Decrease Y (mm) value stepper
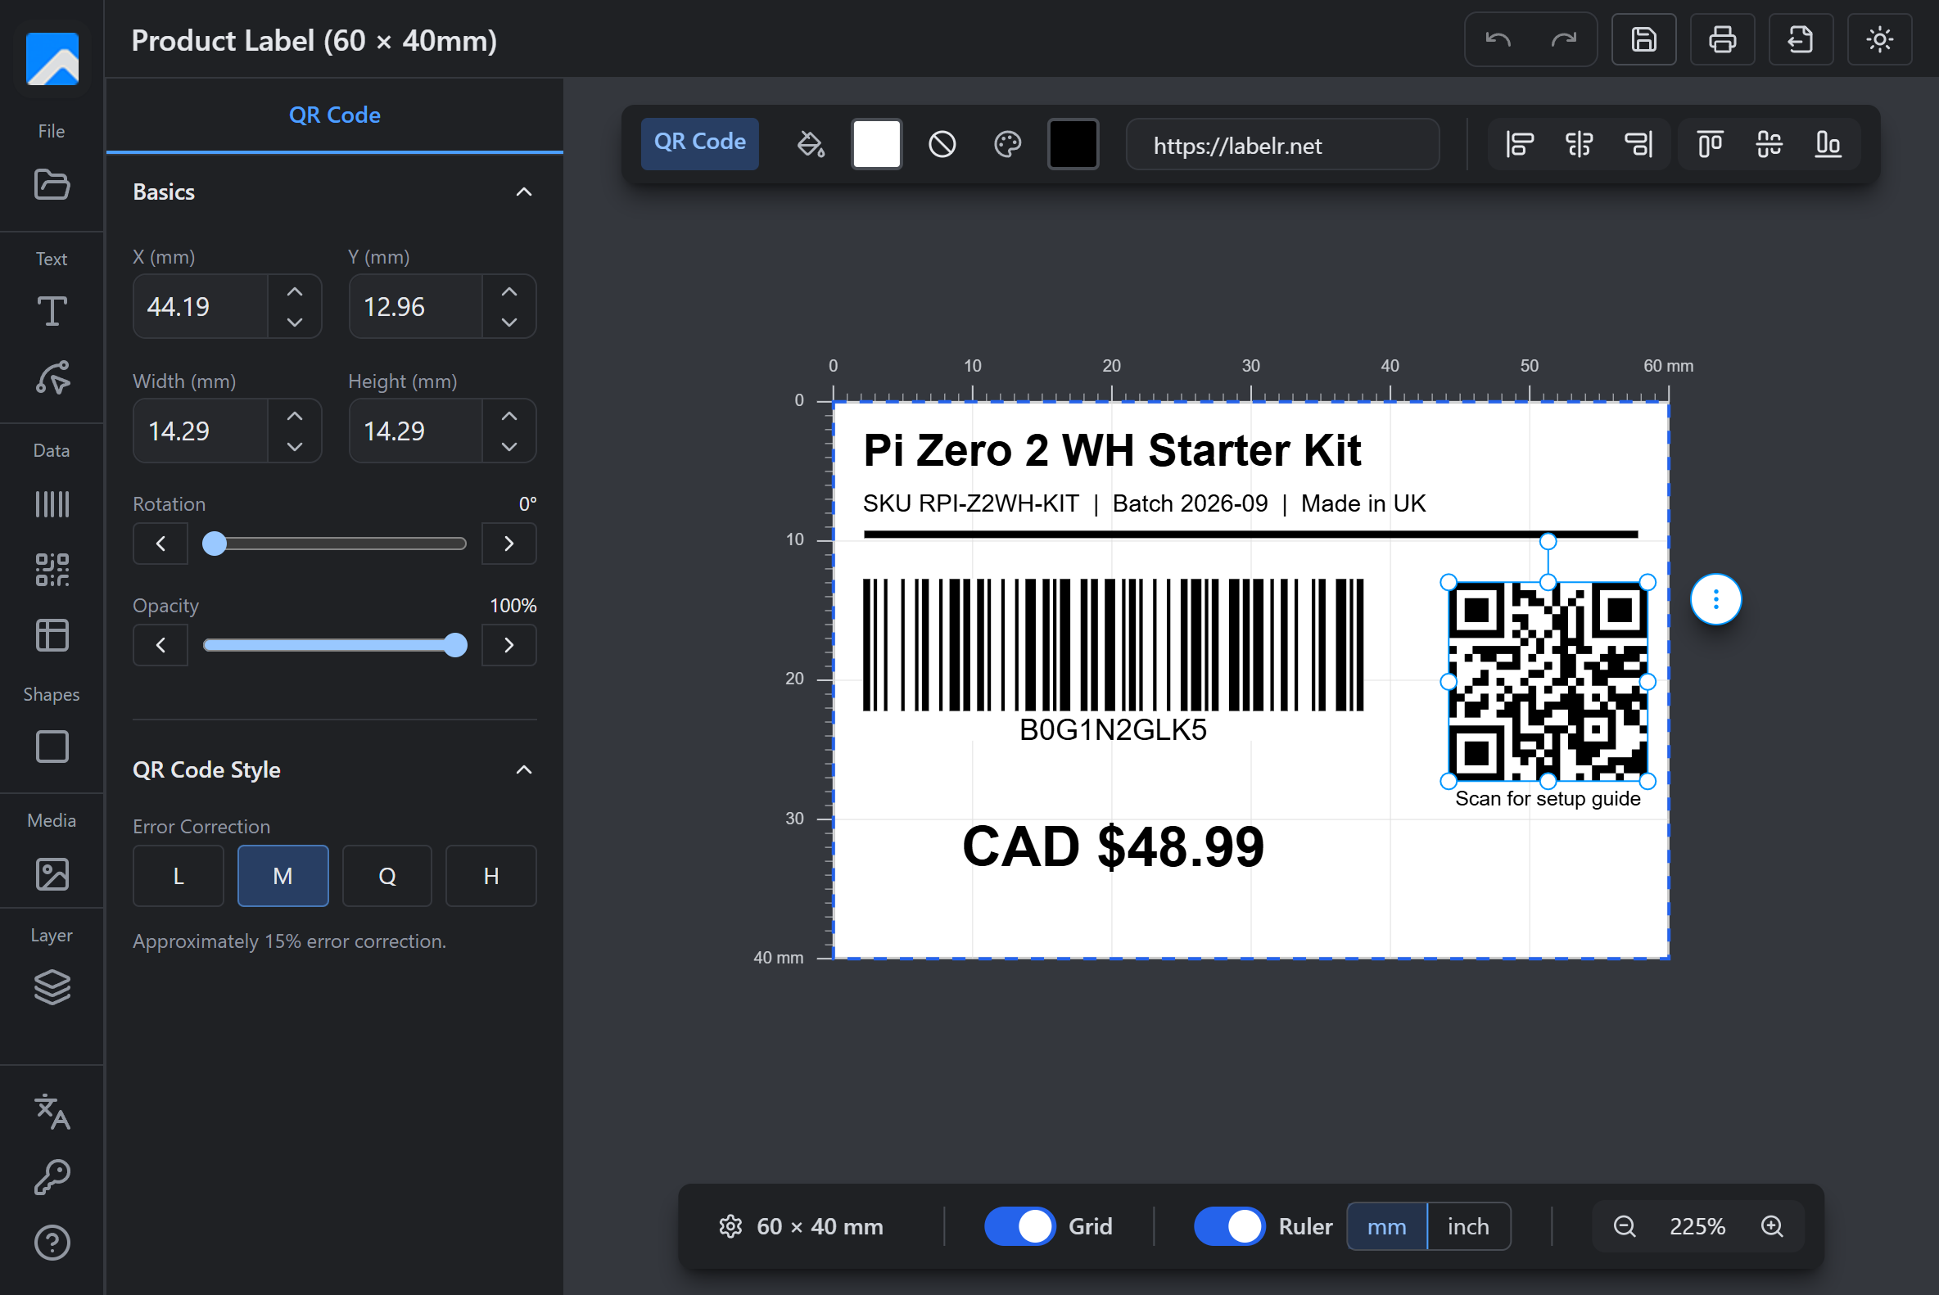 click(510, 322)
